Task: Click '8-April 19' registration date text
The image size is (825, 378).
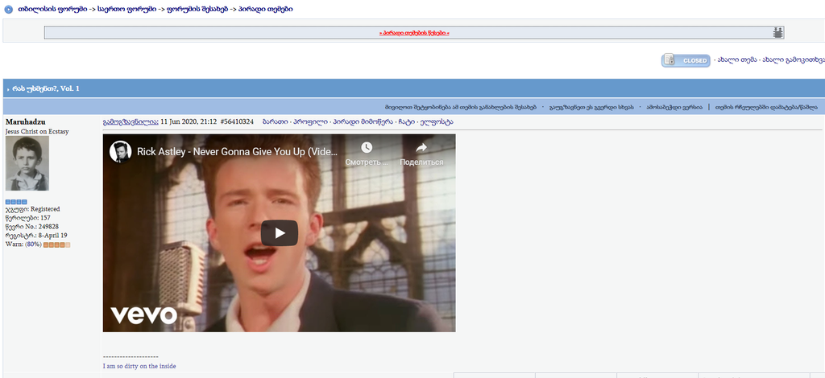Action: point(52,235)
